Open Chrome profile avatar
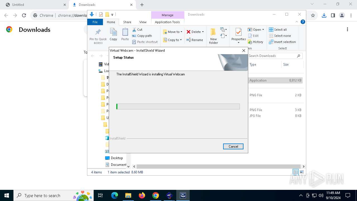Viewport: 357px width, 201px height. click(x=342, y=15)
